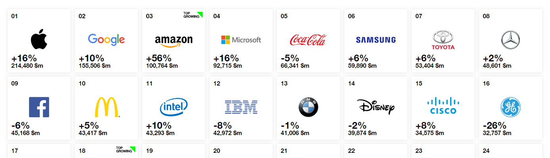Click the Toyota emblem
Viewport: 550px width, 158px height.
pos(443,40)
